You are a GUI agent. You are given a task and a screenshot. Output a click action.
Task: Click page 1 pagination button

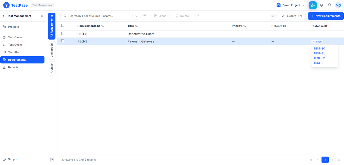325,160
